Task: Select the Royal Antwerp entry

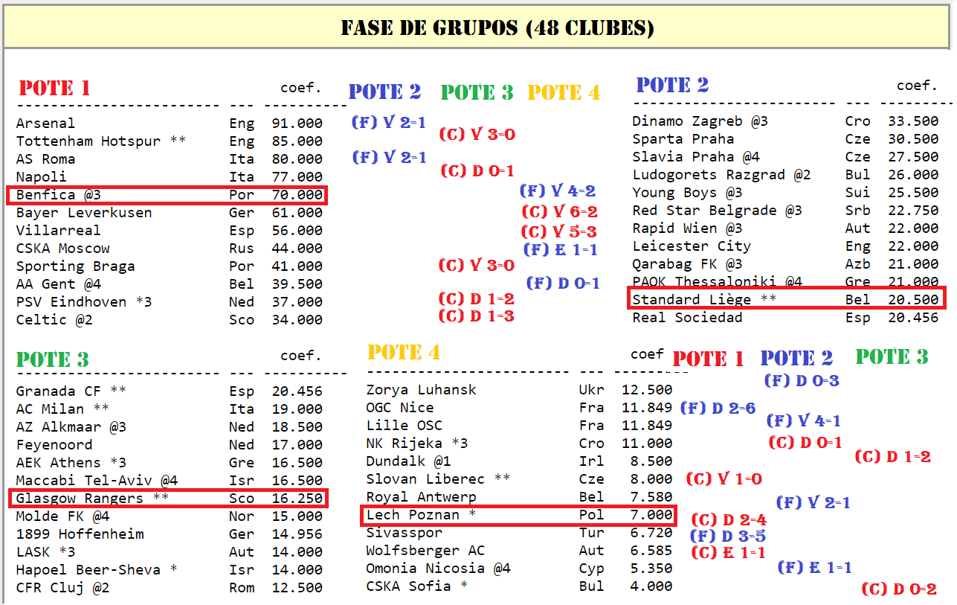Action: tap(421, 497)
